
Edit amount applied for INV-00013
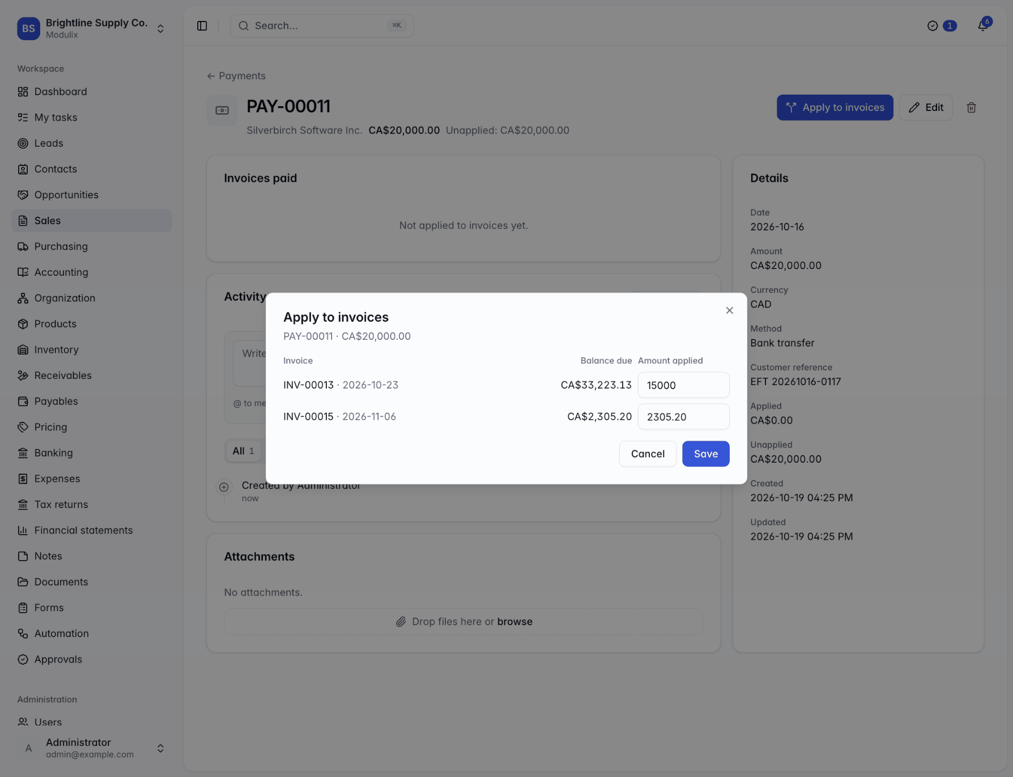[x=683, y=385]
